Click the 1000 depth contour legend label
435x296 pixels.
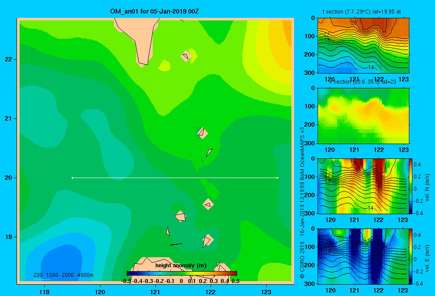(52, 275)
